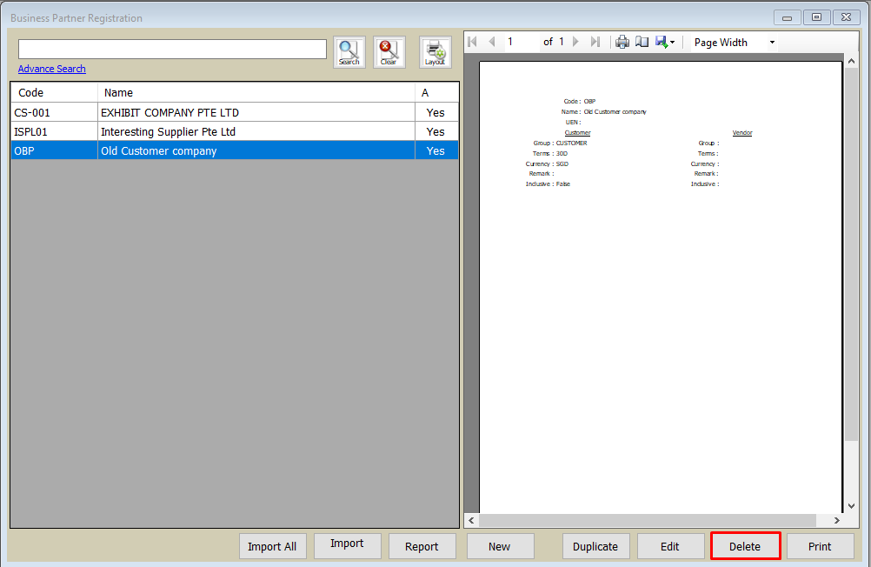Click the current page number field
The image size is (871, 567).
point(520,42)
